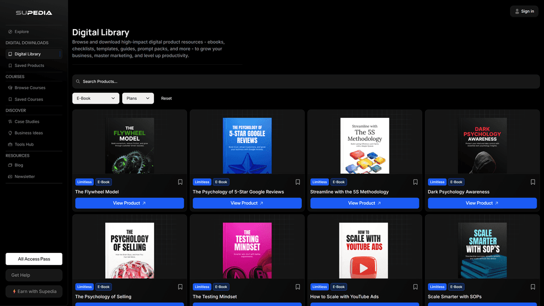The height and width of the screenshot is (306, 544).
Task: Click the Business Ideas lightbulb icon
Action: pyautogui.click(x=11, y=133)
